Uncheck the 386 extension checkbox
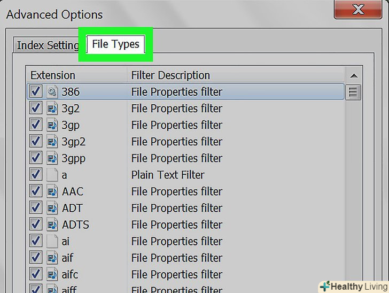Screen dimensions: 389x293 36,92
